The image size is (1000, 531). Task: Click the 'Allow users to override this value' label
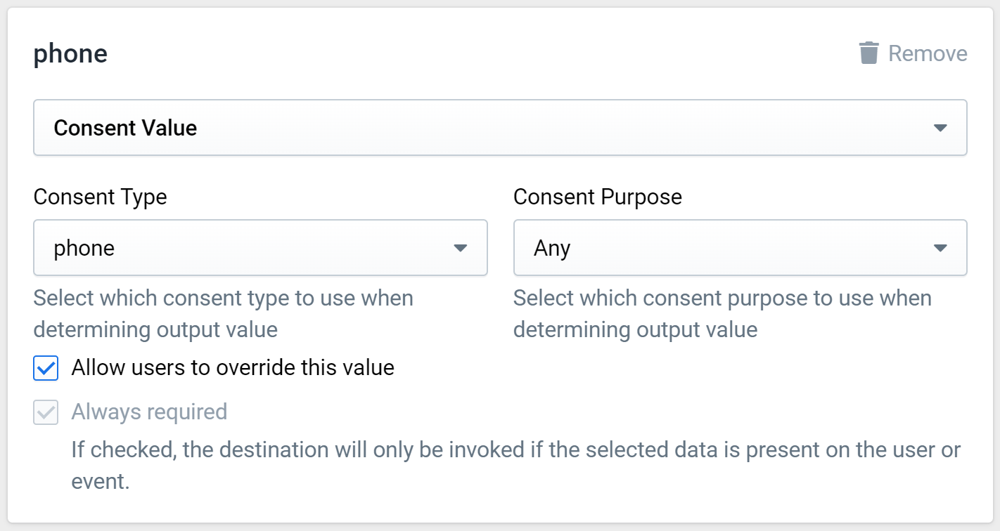pyautogui.click(x=233, y=367)
